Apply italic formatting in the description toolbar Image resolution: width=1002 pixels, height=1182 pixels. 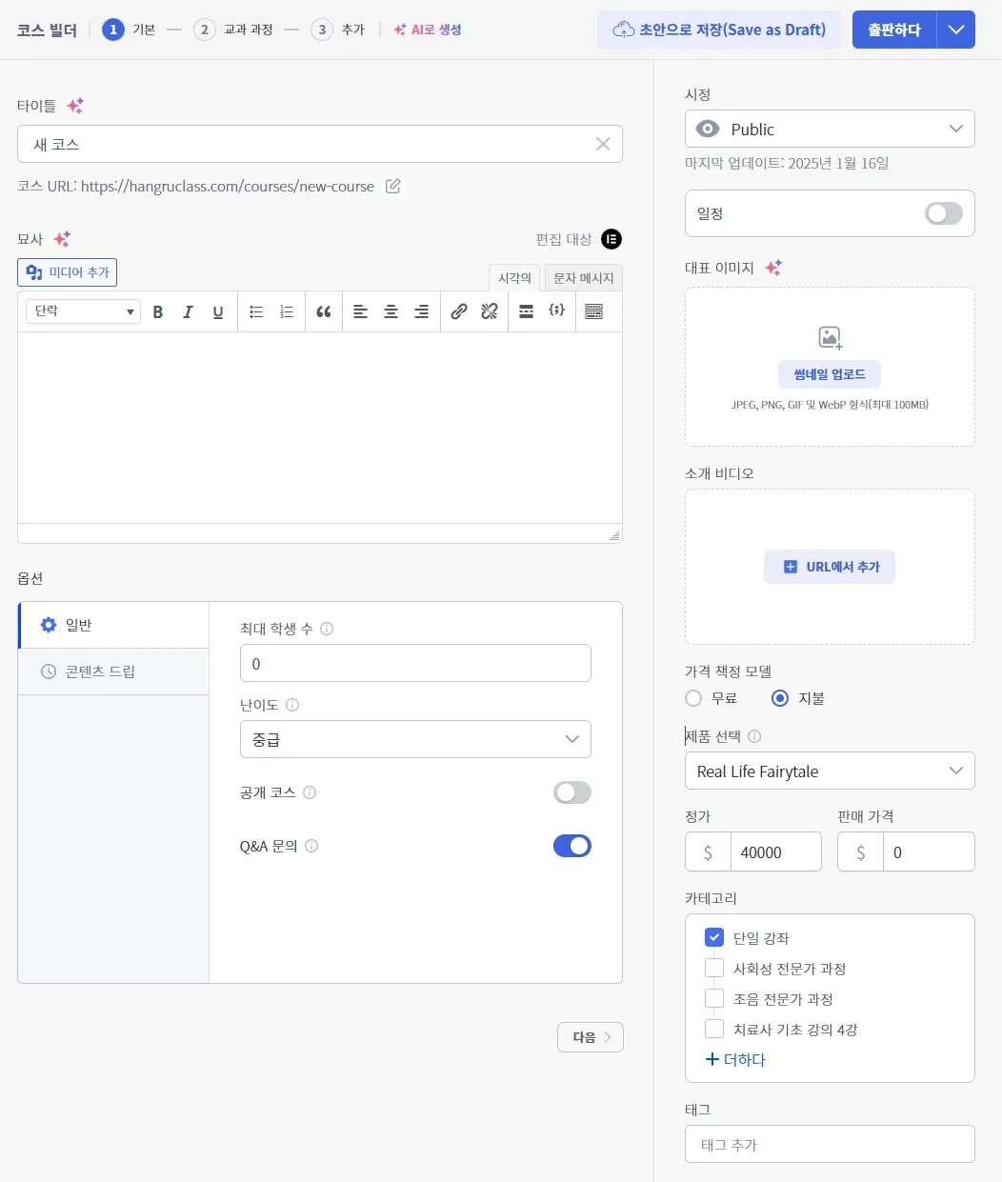pos(188,311)
